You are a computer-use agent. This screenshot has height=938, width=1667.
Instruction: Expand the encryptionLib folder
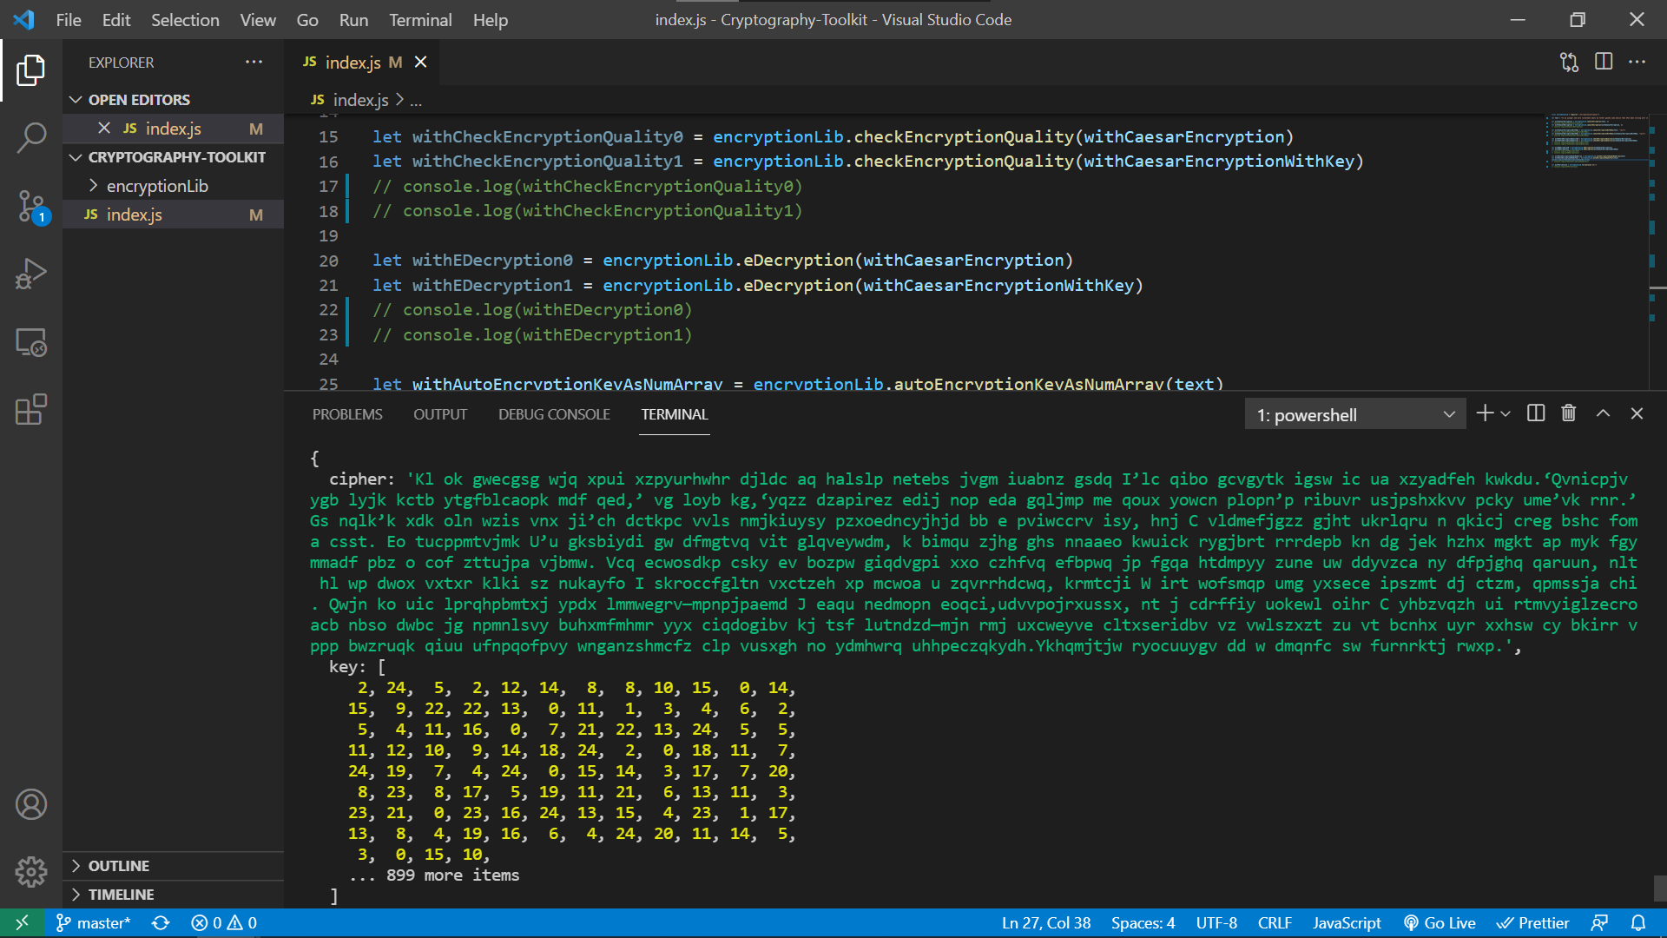pyautogui.click(x=157, y=186)
